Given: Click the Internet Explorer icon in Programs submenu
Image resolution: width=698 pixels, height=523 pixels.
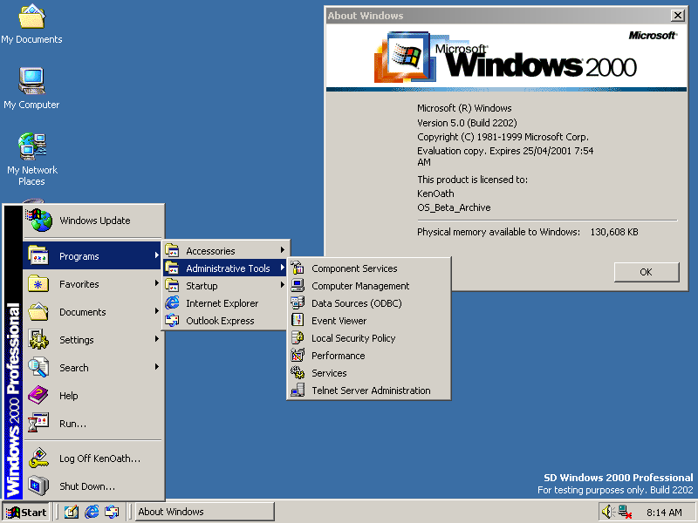Looking at the screenshot, I should pos(172,302).
